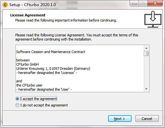The height and width of the screenshot is (128, 165).
Task: Click the 'CFturbo GmbH' line in license text
Action: [x=28, y=64]
